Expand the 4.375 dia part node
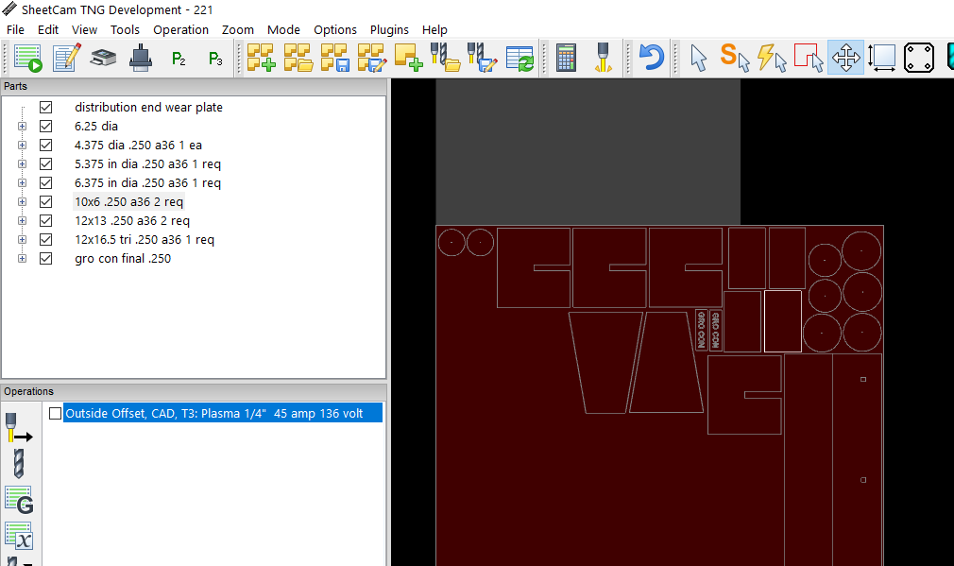954x566 pixels. point(22,146)
